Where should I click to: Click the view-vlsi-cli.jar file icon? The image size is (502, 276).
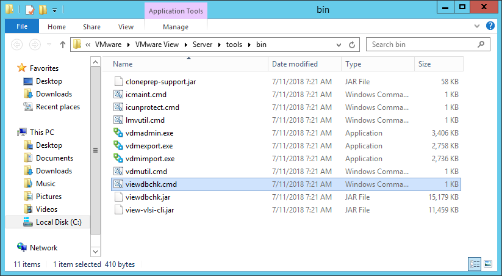pos(118,209)
